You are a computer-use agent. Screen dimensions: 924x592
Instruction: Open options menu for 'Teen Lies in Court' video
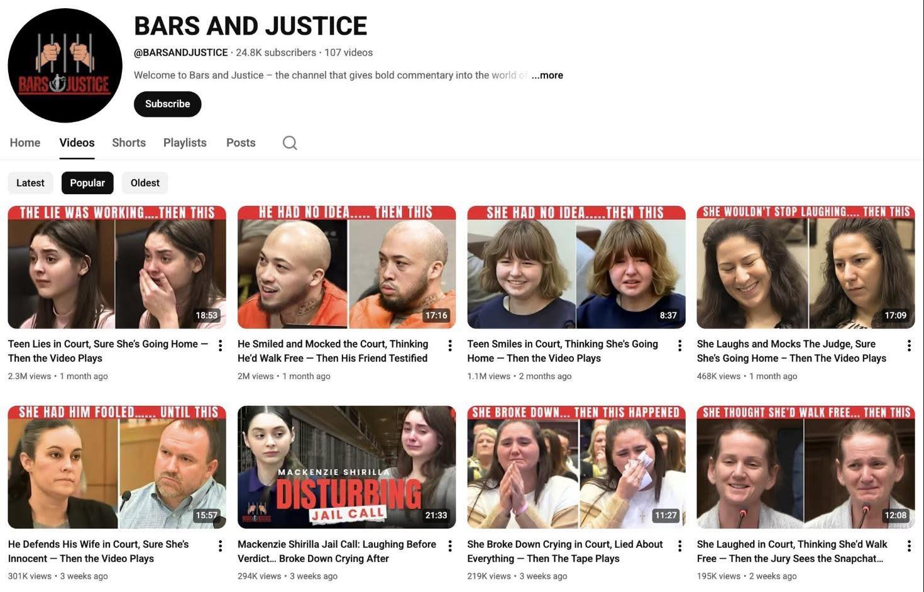pyautogui.click(x=220, y=346)
